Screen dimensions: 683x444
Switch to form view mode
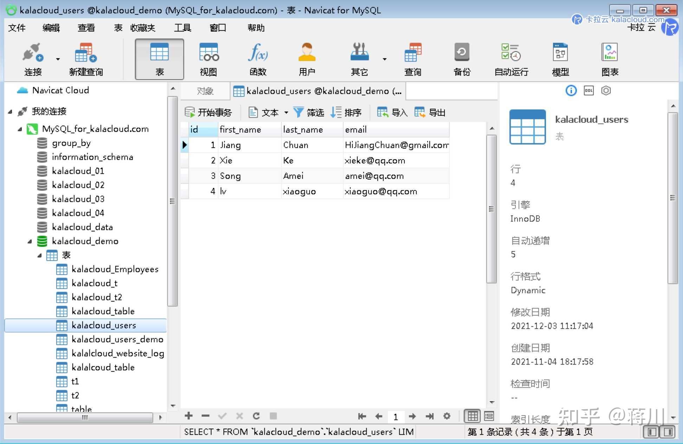[x=489, y=416]
